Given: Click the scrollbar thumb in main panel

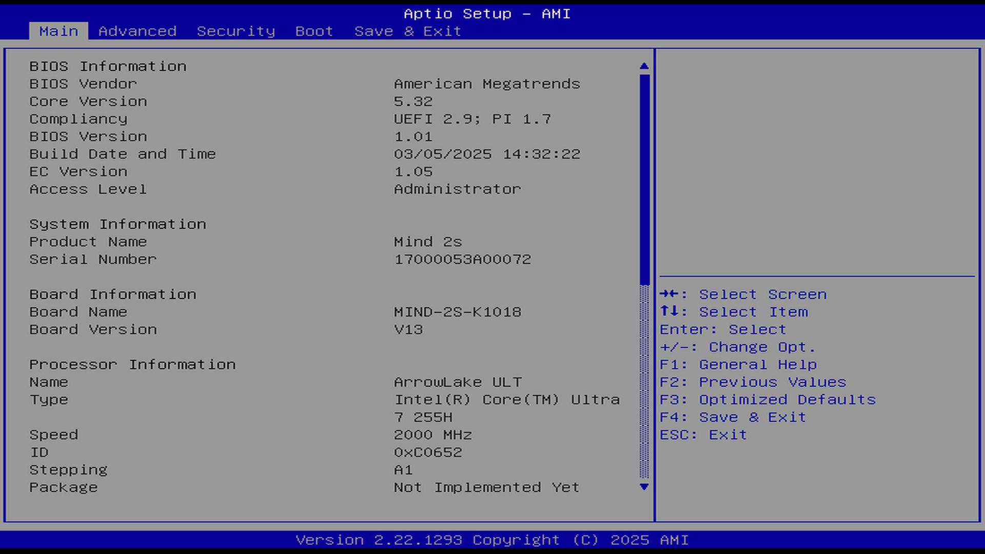Looking at the screenshot, I should click(644, 180).
